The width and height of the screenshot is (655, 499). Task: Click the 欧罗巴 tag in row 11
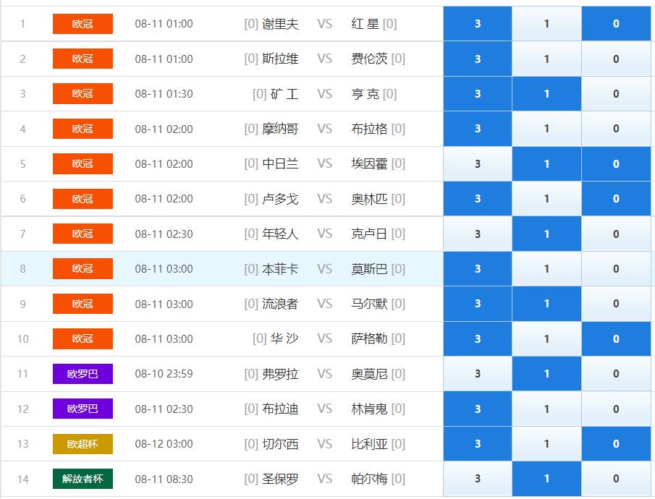pyautogui.click(x=83, y=374)
